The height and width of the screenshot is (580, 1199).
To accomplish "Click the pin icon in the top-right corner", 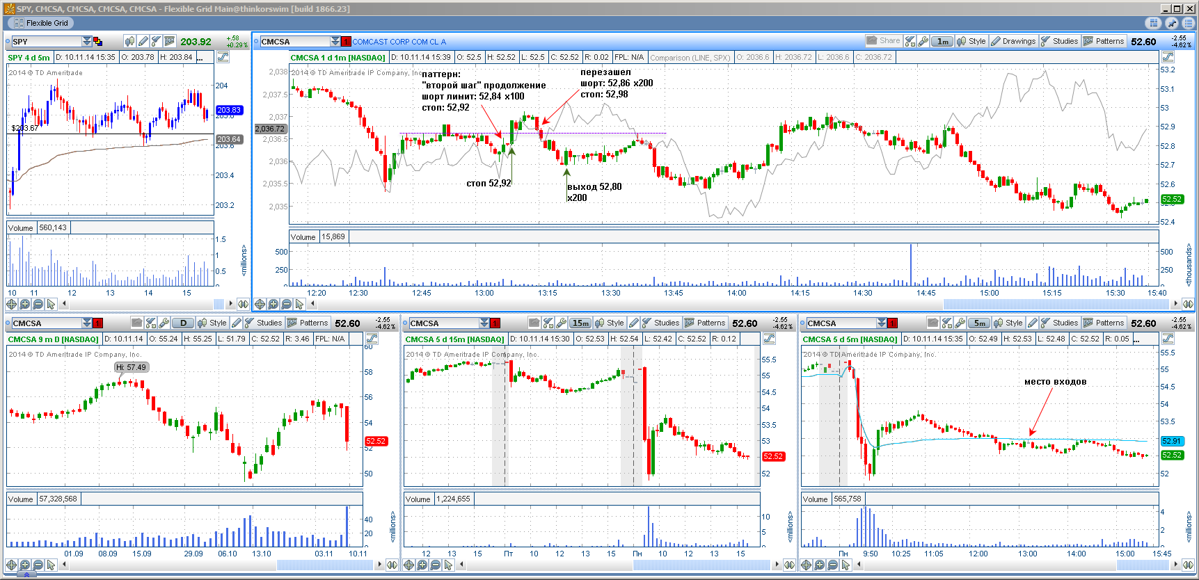I will pos(1173,23).
